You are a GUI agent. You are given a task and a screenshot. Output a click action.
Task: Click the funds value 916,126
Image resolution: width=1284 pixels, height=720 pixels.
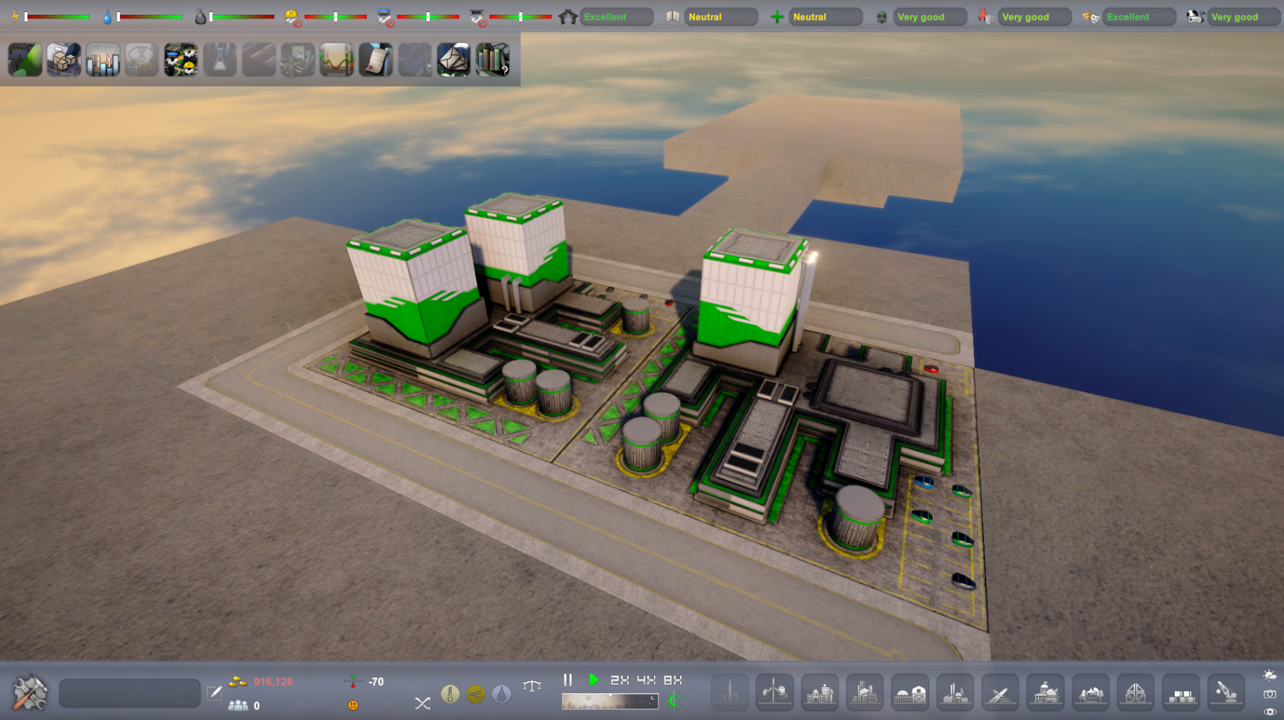(273, 682)
